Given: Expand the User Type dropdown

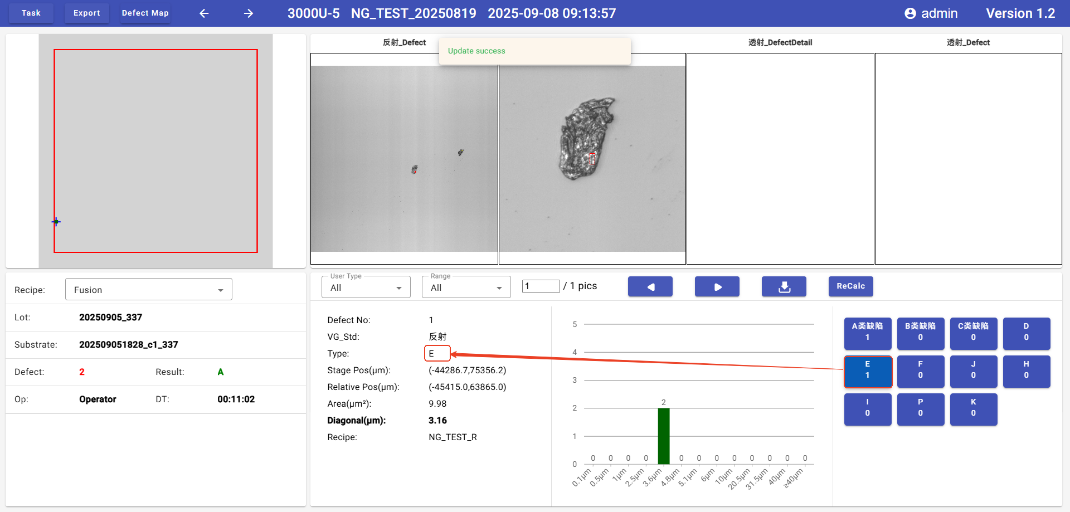Looking at the screenshot, I should pos(366,287).
